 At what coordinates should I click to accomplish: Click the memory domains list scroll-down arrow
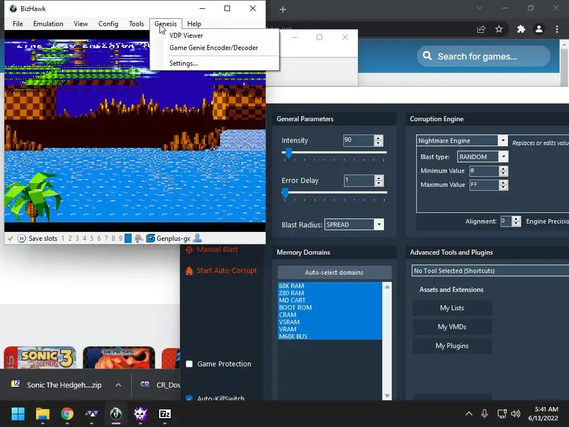click(x=387, y=396)
